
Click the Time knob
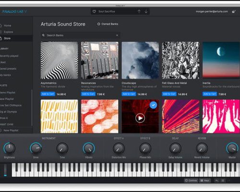click(x=62, y=148)
